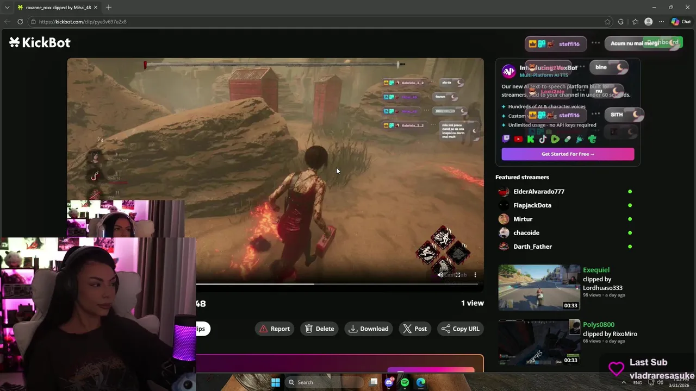Image resolution: width=696 pixels, height=391 pixels.
Task: Click the Featured streamers heading
Action: coord(522,177)
